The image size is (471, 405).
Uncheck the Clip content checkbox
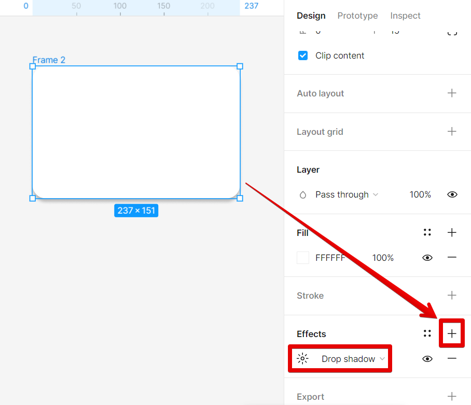[303, 55]
